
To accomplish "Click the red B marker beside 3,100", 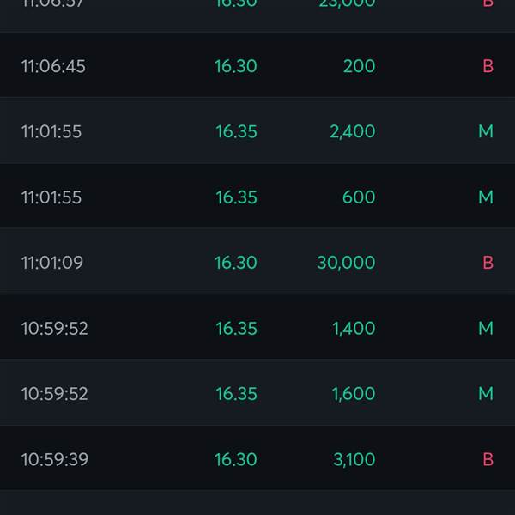I will [x=488, y=459].
